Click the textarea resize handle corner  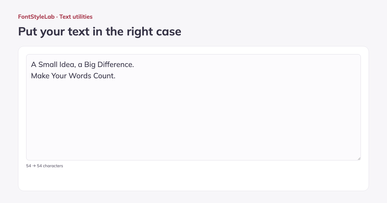click(x=359, y=158)
